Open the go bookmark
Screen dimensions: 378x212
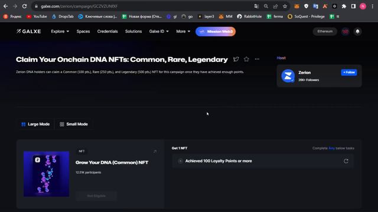pos(187,16)
